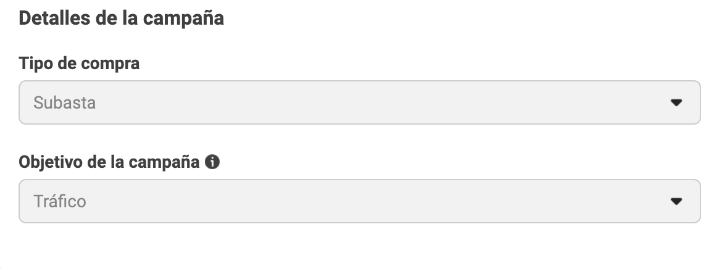Viewport: 716px width, 269px height.
Task: Change the campaign objective from Tráfico
Action: click(x=359, y=201)
